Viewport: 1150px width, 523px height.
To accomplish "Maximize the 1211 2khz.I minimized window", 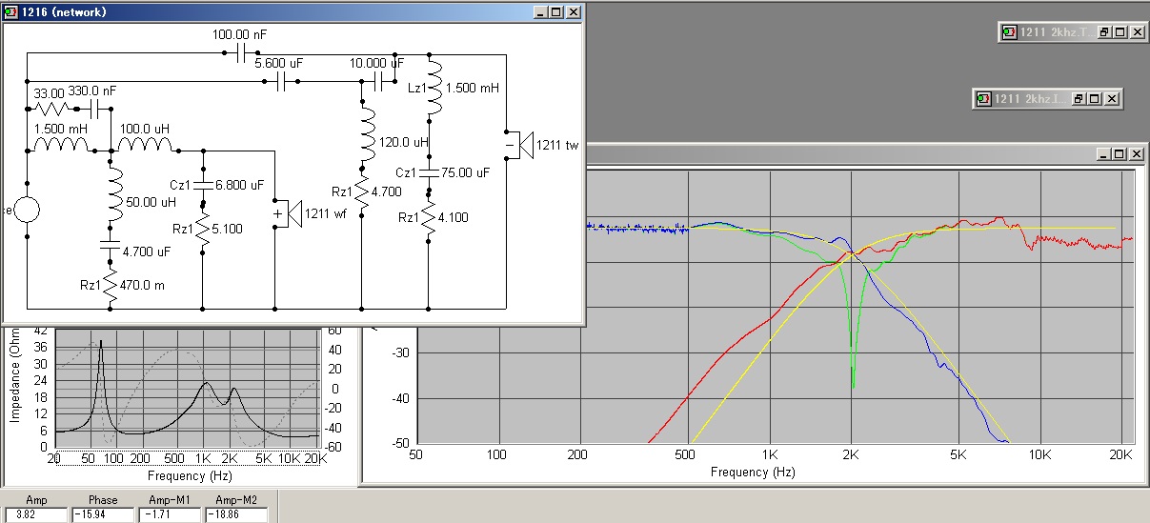I will pos(1096,98).
